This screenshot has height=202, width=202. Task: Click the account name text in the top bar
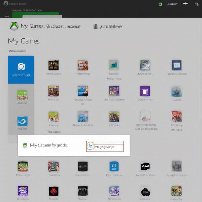coord(172,4)
